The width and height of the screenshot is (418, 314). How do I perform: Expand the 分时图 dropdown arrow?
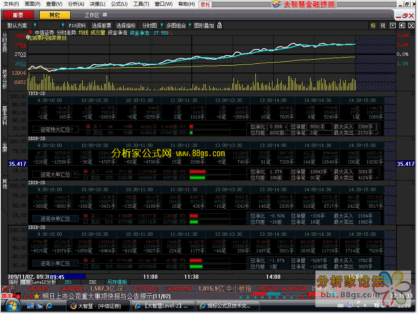point(161,25)
